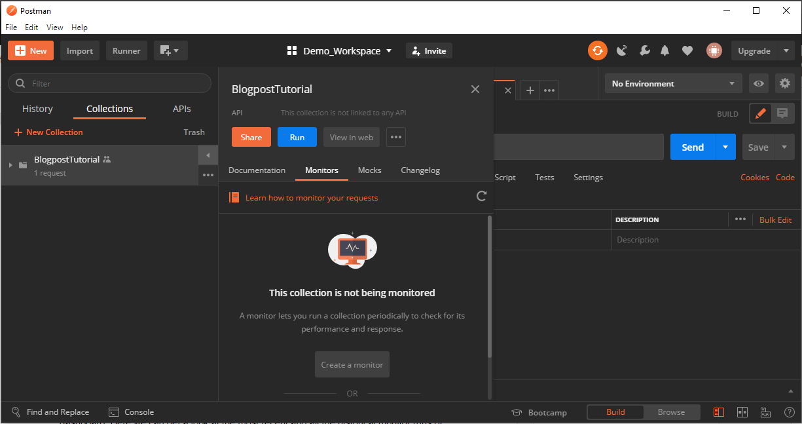Collapse the BlogpostTutorial collection panel arrow
Screen dimensions: 802x424
pyautogui.click(x=208, y=155)
